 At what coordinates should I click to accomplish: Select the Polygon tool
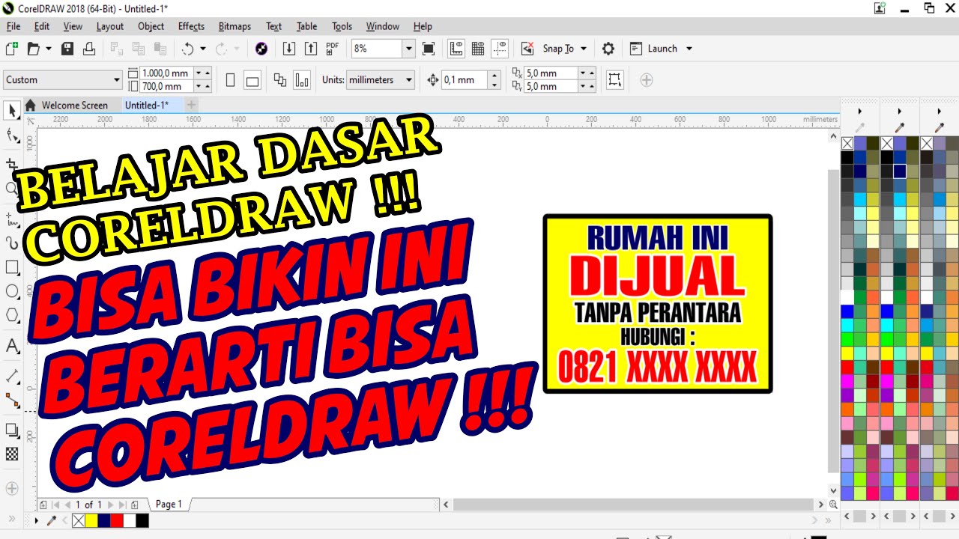coord(12,315)
